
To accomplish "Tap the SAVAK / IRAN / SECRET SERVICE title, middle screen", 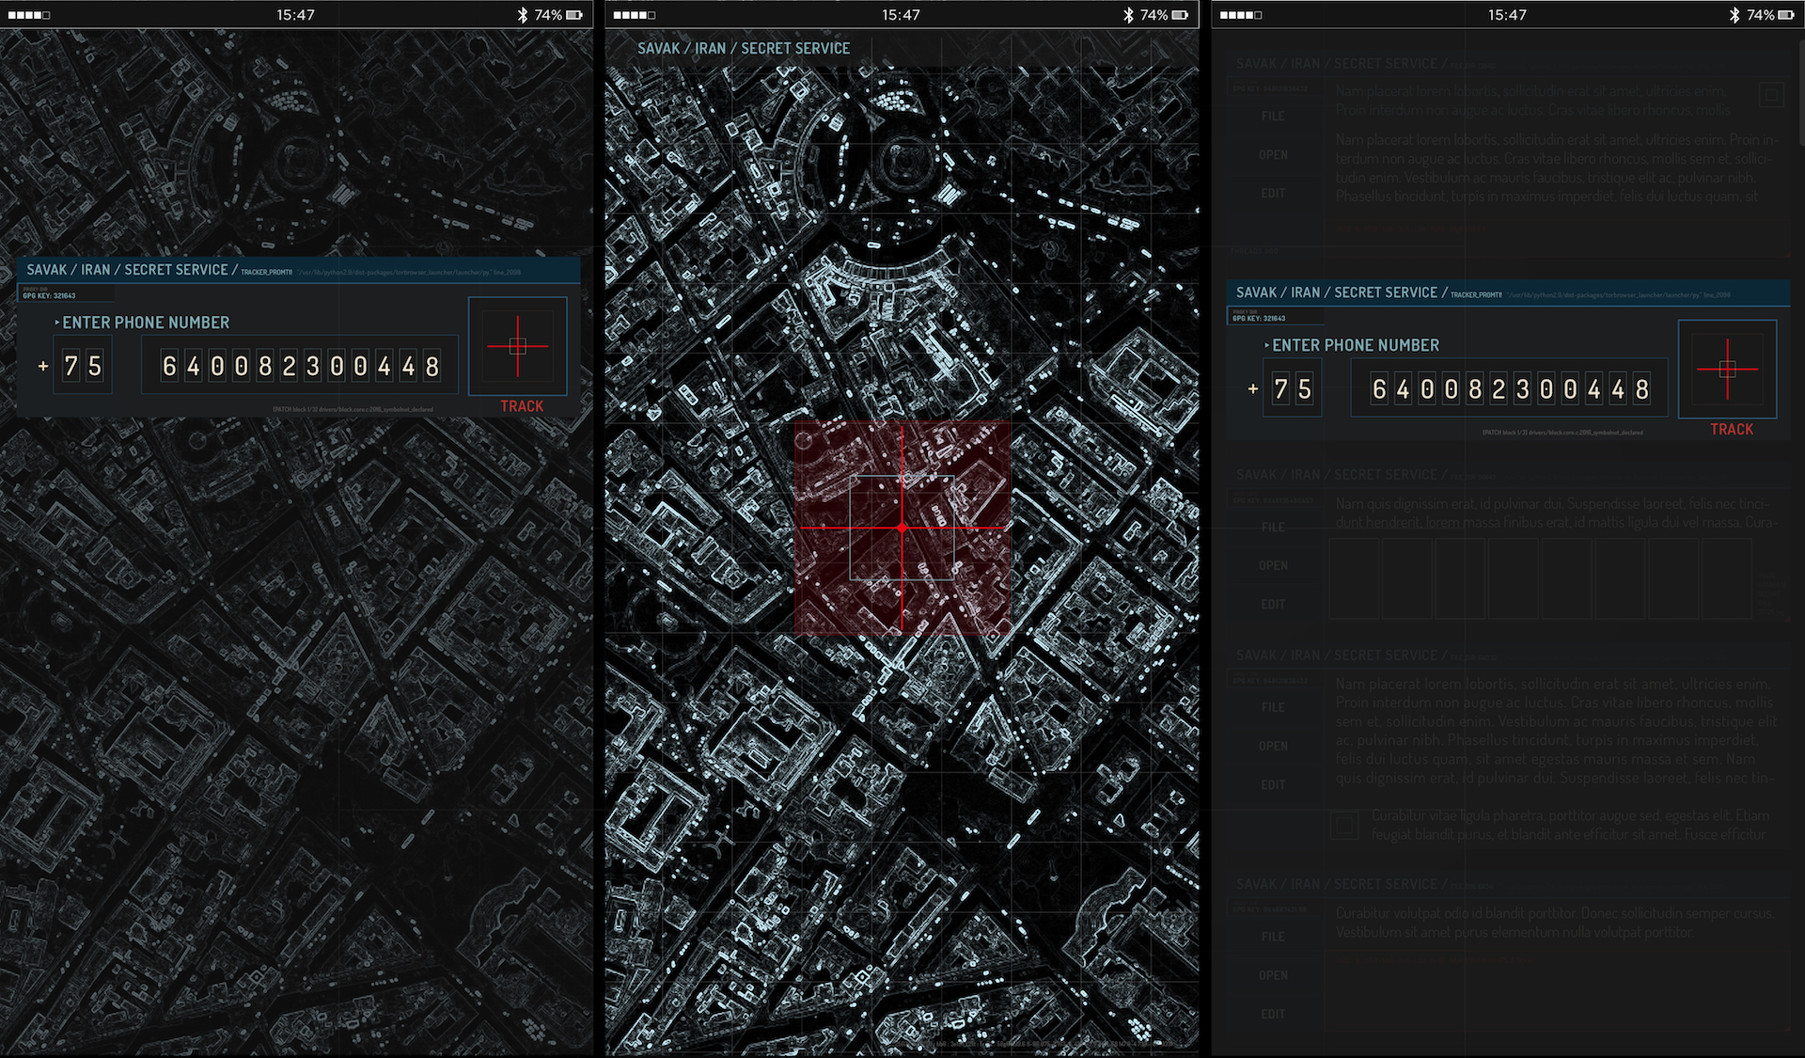I will (x=744, y=48).
